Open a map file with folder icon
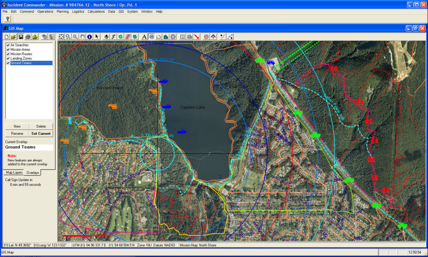 [13, 36]
